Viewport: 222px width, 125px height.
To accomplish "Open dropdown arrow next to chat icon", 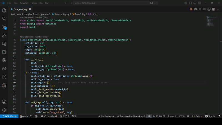I will (156, 3).
